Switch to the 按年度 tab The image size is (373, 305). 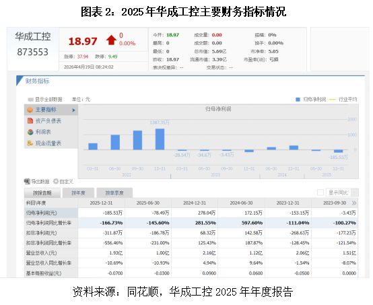79,193
